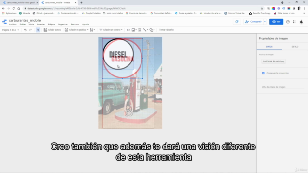Close the carburantes_mobile Portada tab
Screen dimensions: 308x173
75,3
